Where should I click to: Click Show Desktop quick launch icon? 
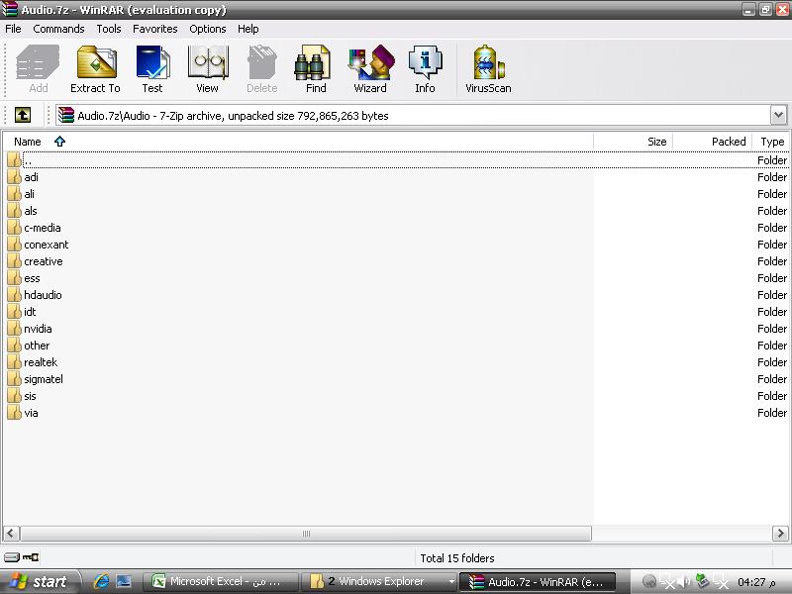(124, 581)
